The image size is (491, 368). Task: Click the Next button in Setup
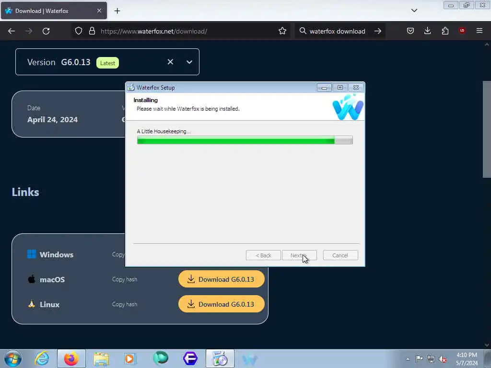click(x=299, y=255)
